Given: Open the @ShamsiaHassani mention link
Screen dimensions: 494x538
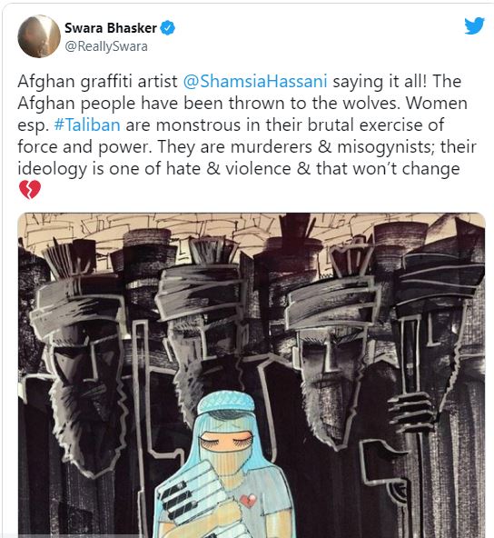Looking at the screenshot, I should (255, 81).
